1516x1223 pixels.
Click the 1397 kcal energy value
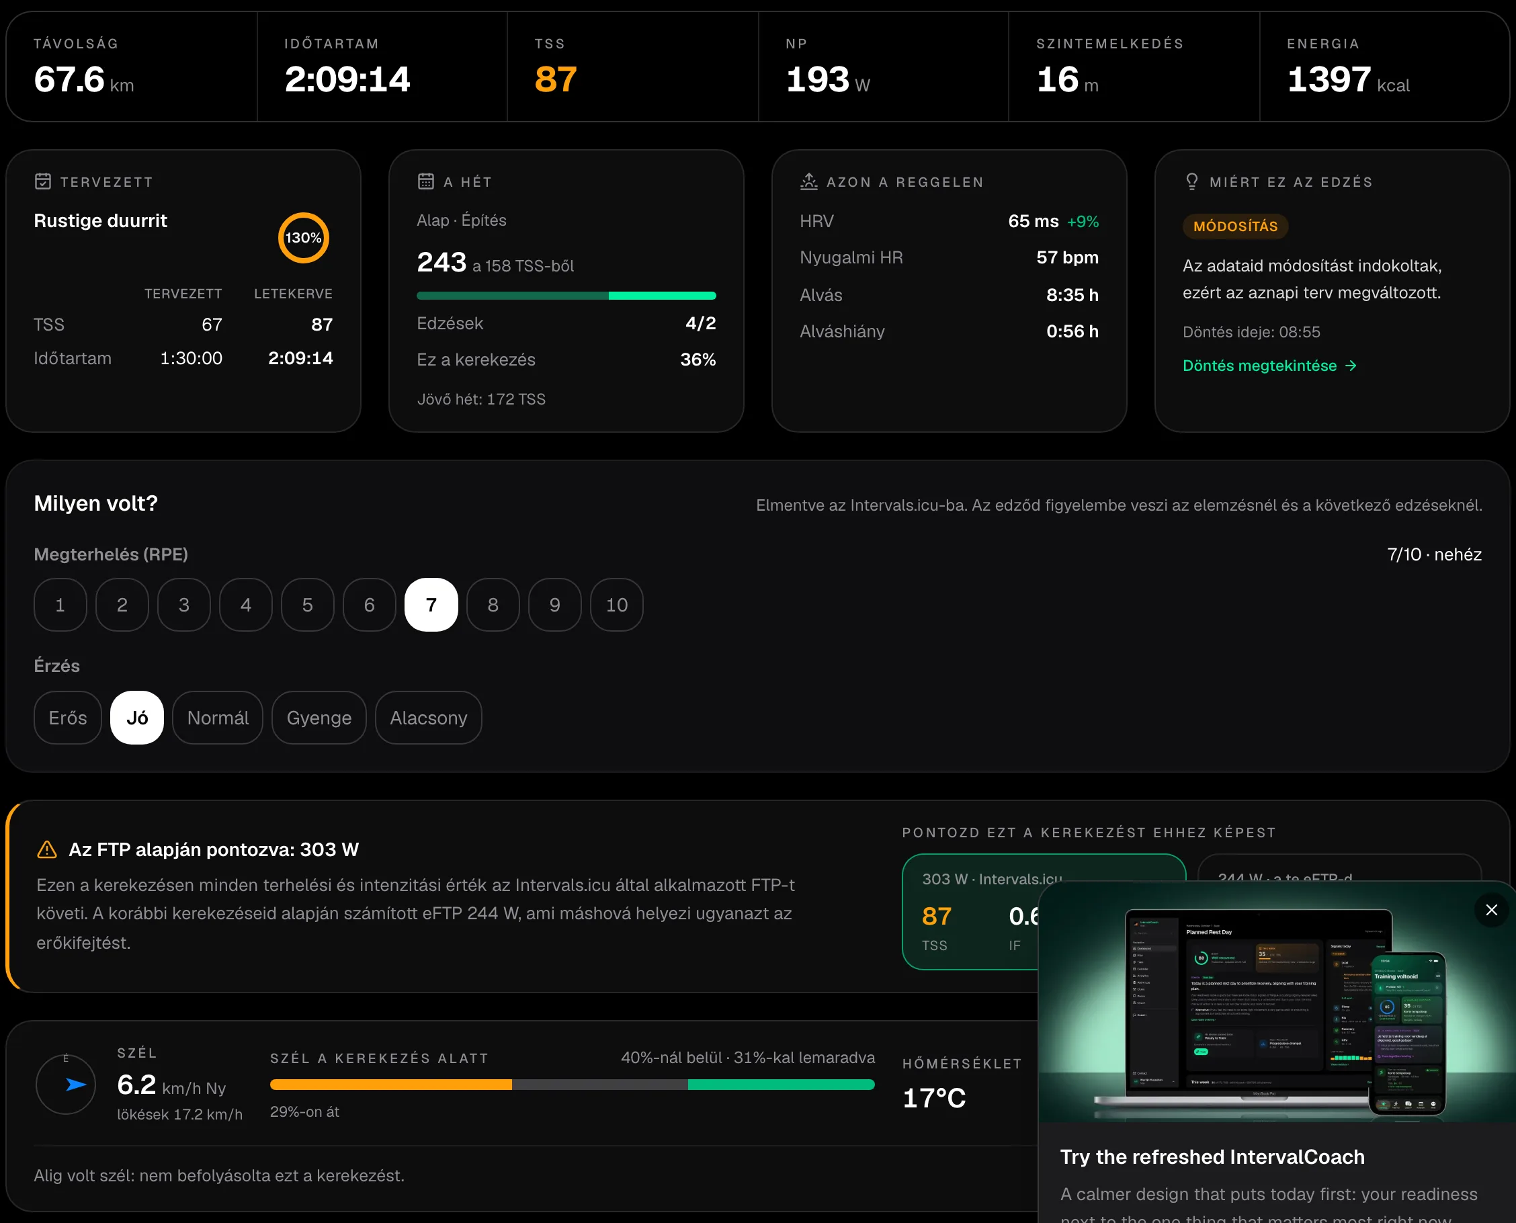point(1348,79)
